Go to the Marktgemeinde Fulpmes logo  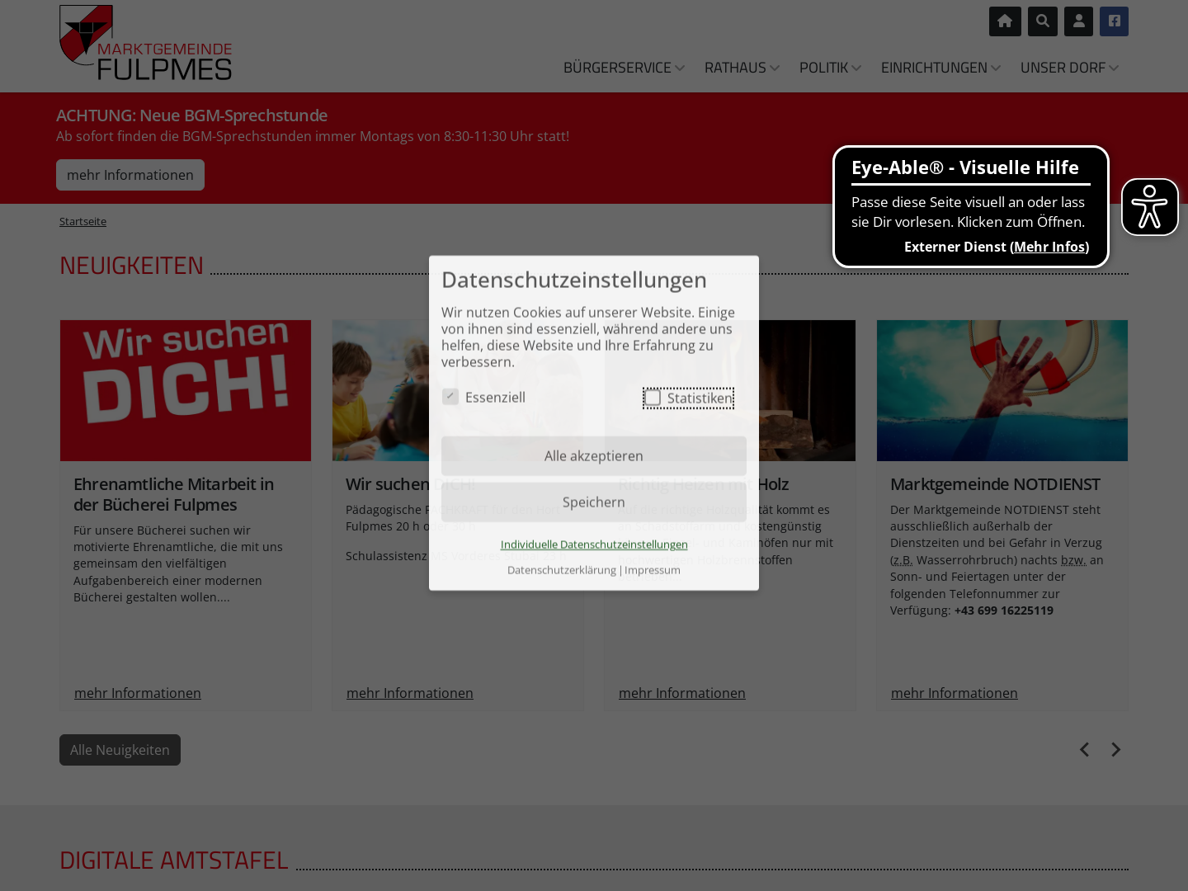pos(146,43)
